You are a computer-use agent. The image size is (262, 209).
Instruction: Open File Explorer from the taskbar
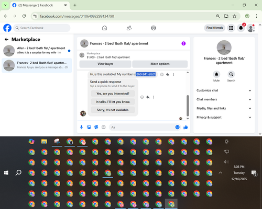click(44, 142)
